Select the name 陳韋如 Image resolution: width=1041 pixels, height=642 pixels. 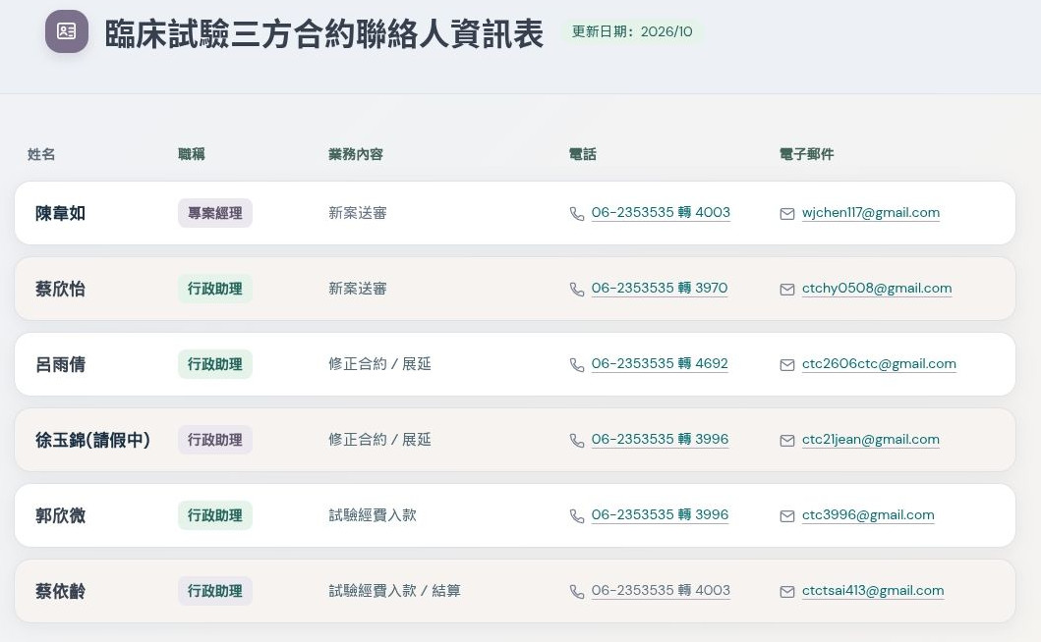(x=60, y=214)
